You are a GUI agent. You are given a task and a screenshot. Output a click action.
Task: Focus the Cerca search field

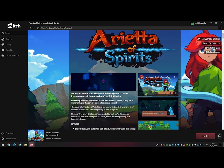(x=14, y=33)
